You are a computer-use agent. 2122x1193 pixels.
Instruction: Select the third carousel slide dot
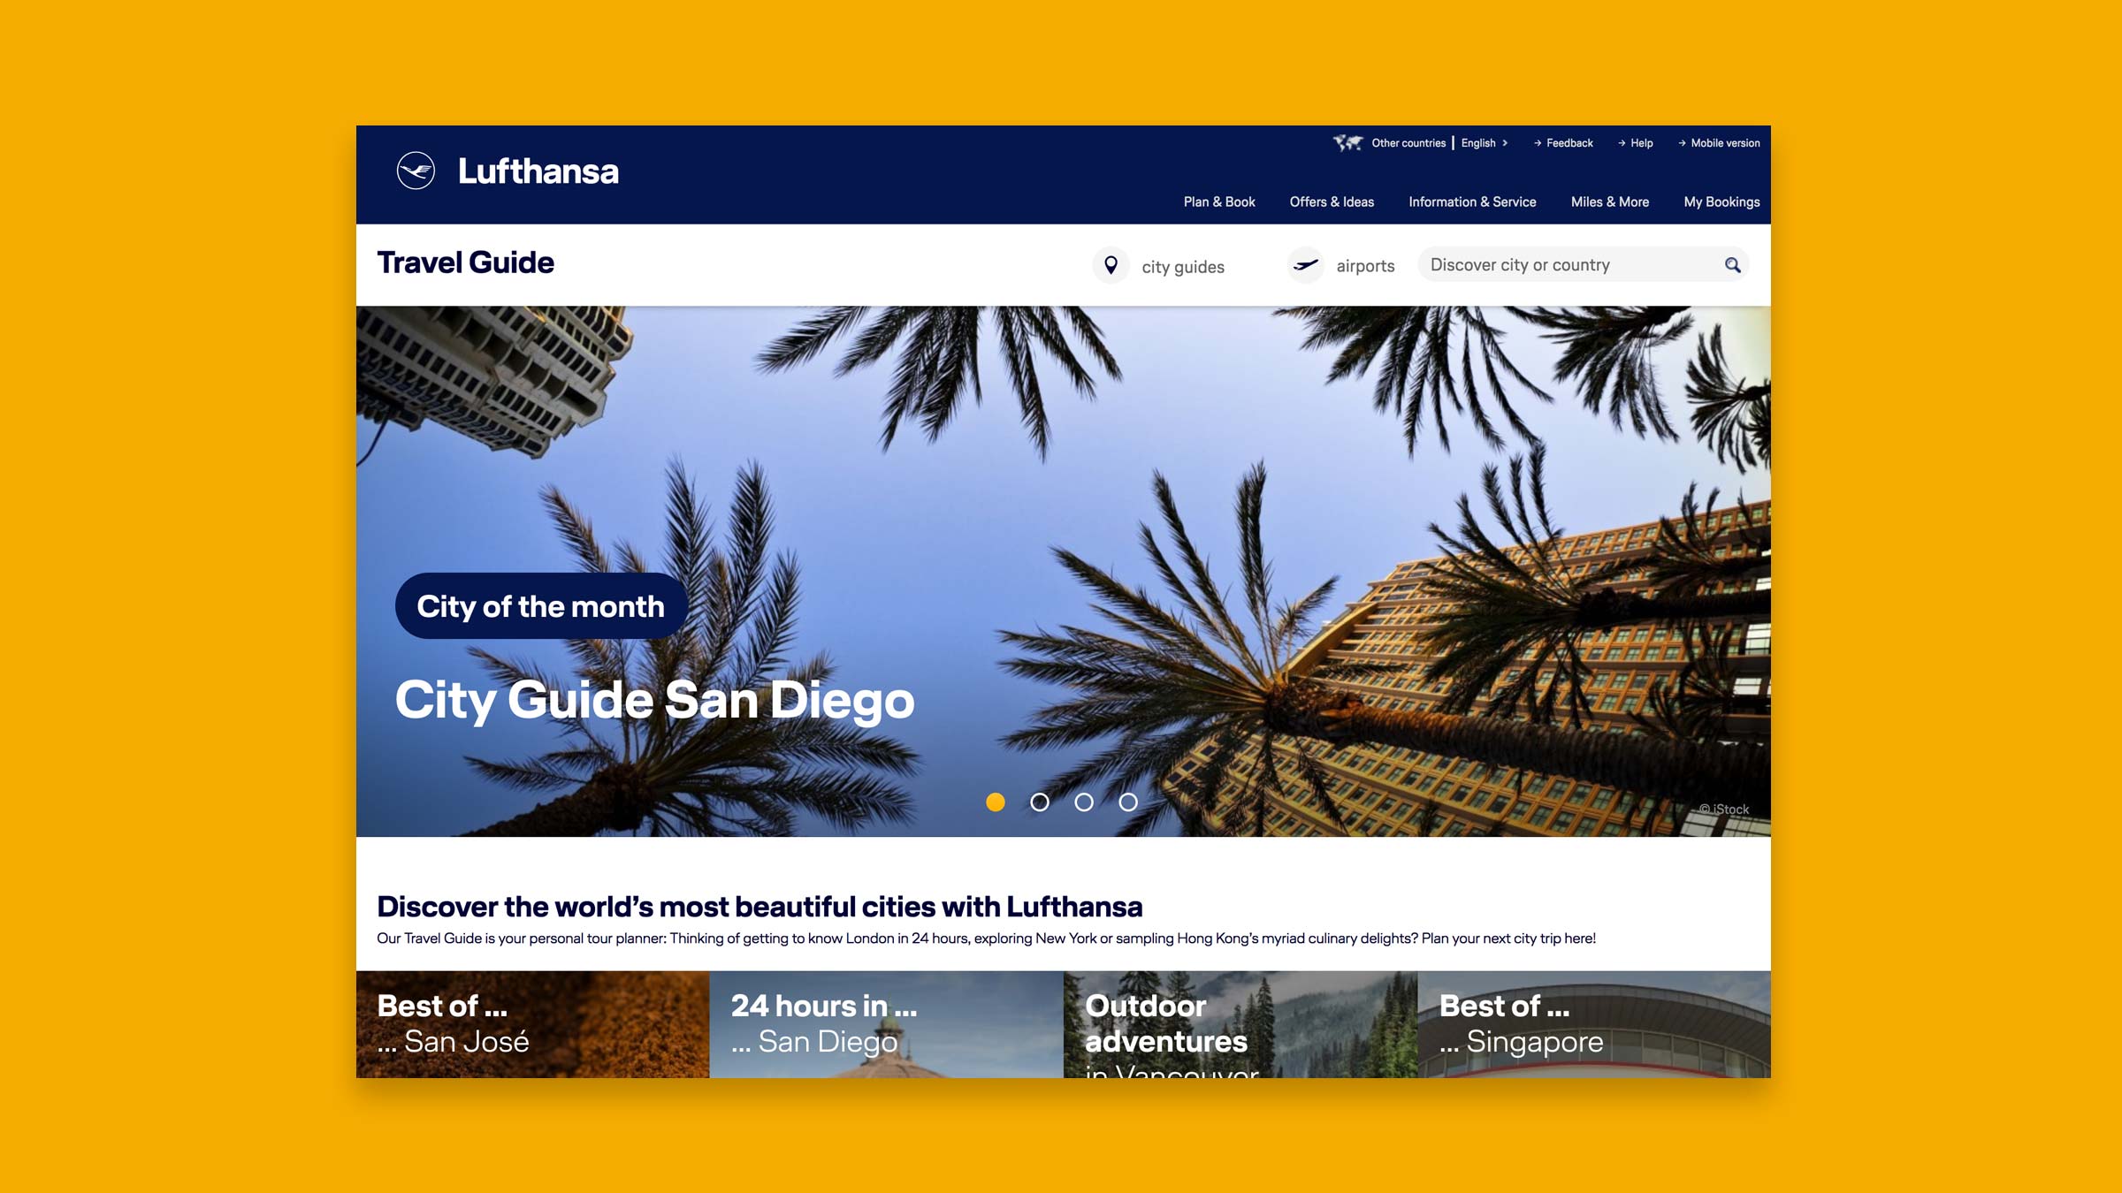point(1084,802)
